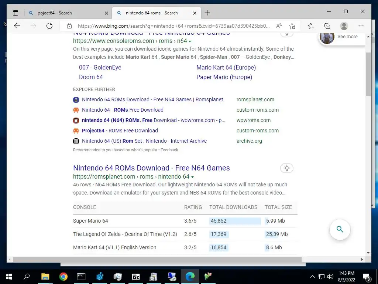Viewport: 378px width, 284px height.
Task: Open Paper Mario (Europe) link
Action: tap(224, 77)
